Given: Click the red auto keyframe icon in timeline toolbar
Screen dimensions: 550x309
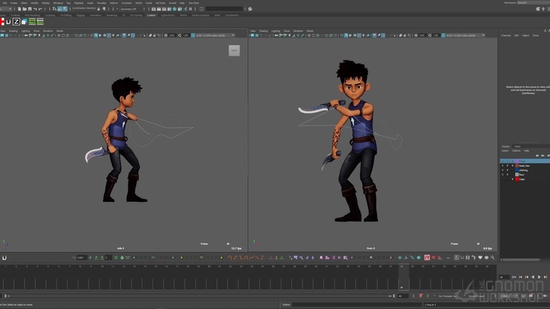Looking at the screenshot, I should (427, 257).
